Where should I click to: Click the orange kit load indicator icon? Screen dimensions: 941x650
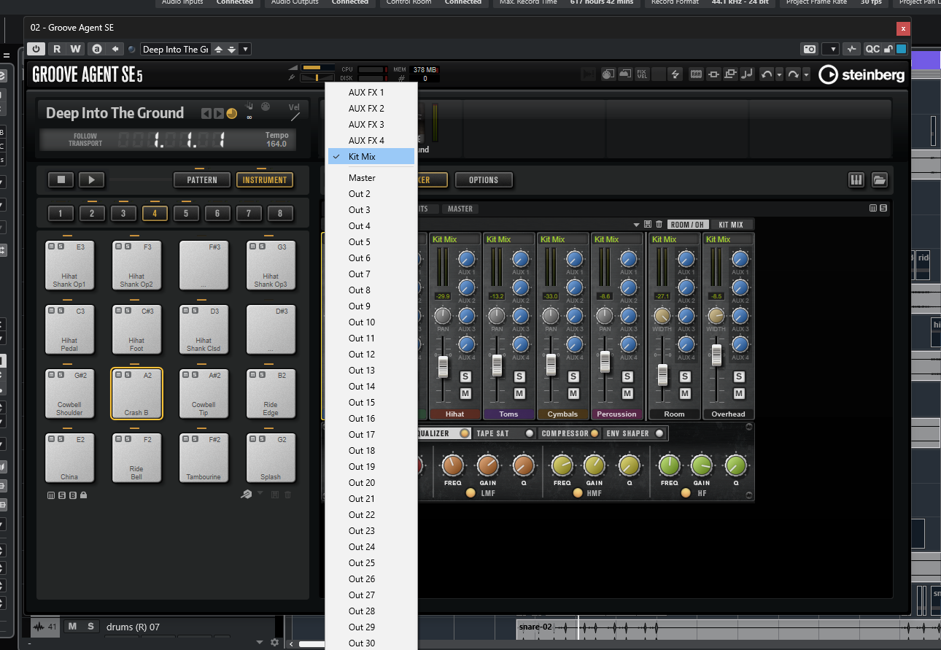click(232, 113)
